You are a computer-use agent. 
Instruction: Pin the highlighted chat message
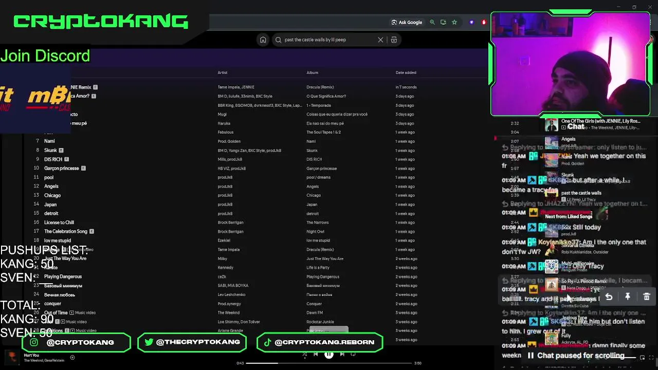[628, 297]
